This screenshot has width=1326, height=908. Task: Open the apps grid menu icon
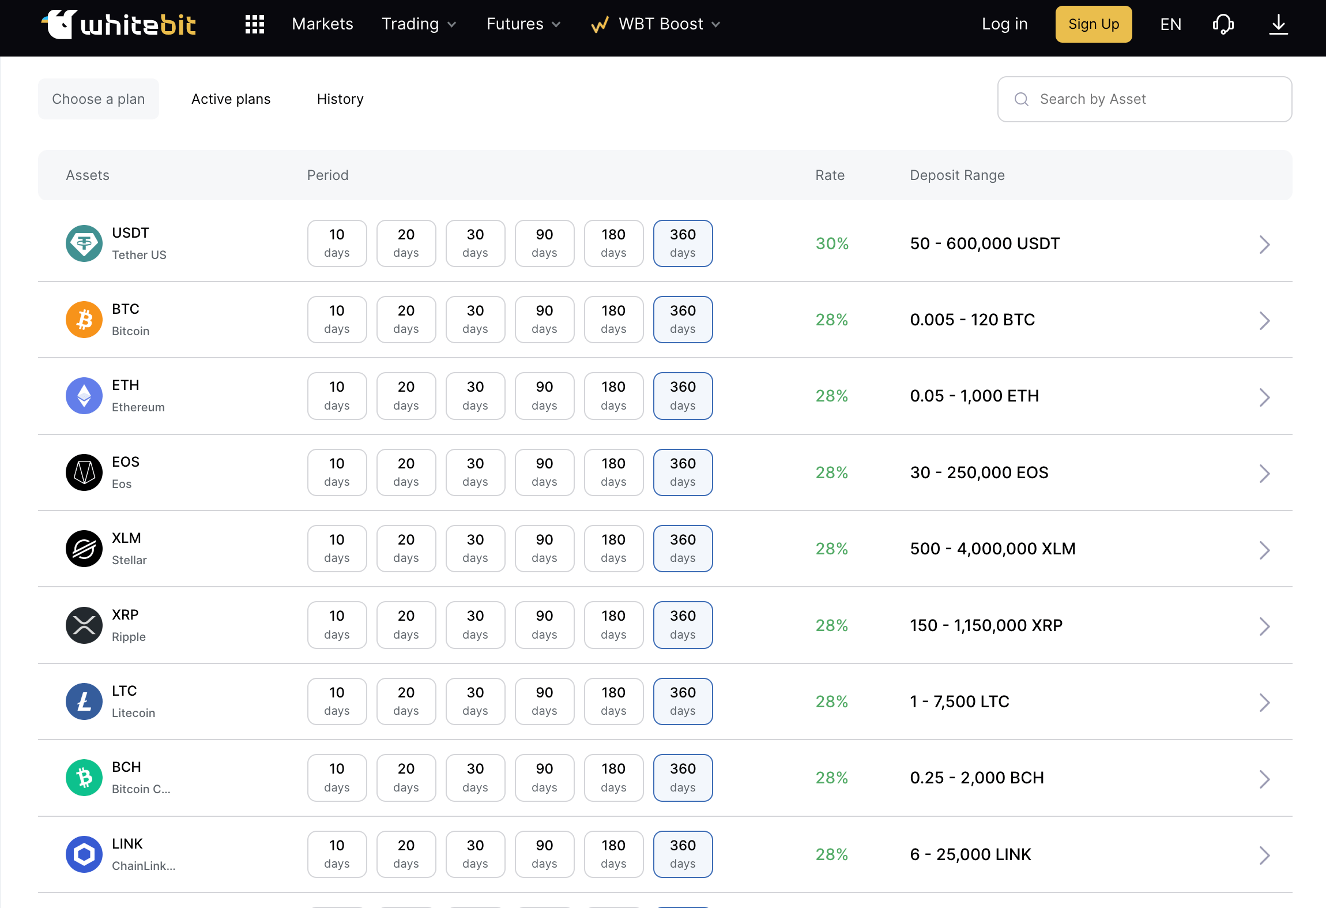tap(254, 24)
